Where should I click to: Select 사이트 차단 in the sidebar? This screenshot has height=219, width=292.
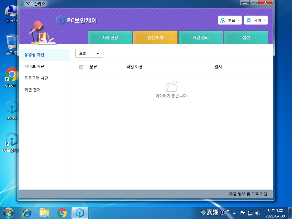pos(45,66)
